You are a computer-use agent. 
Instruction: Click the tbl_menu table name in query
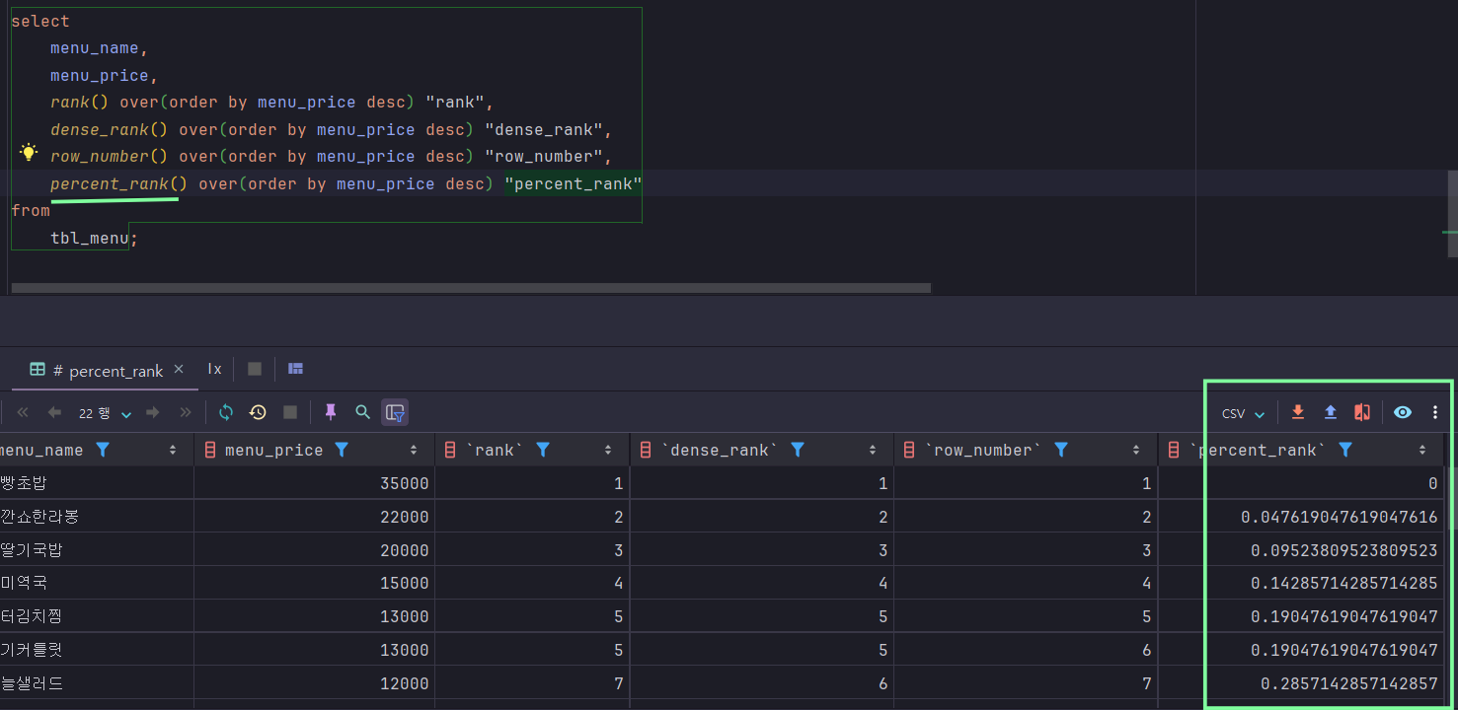click(x=90, y=238)
